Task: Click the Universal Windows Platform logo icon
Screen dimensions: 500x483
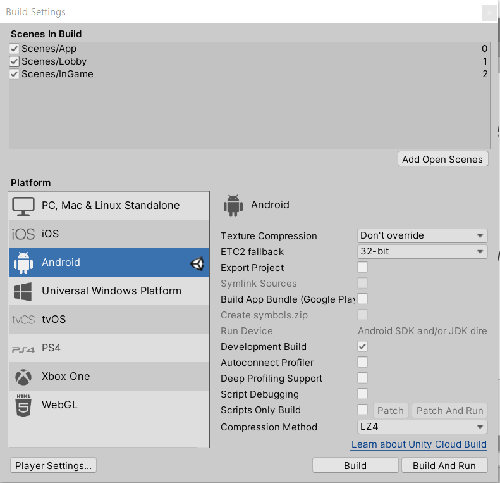Action: [x=23, y=291]
